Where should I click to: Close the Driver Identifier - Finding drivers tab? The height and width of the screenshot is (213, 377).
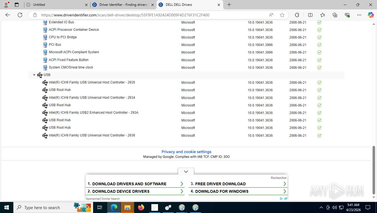152,5
